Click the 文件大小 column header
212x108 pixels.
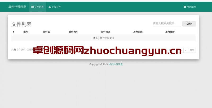[x=74, y=32]
